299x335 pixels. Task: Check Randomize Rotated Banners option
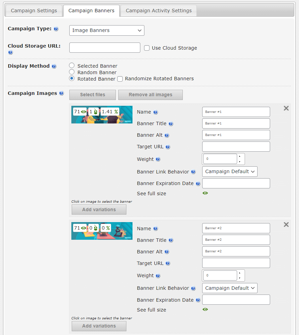pos(120,79)
